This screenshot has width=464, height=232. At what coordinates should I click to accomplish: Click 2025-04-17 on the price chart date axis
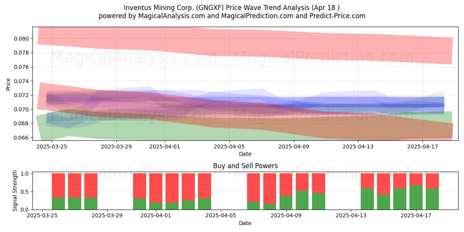pyautogui.click(x=423, y=147)
